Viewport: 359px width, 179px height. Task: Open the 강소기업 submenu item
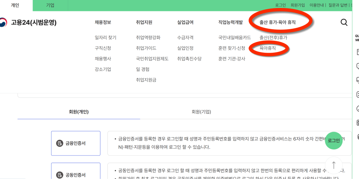tap(103, 69)
